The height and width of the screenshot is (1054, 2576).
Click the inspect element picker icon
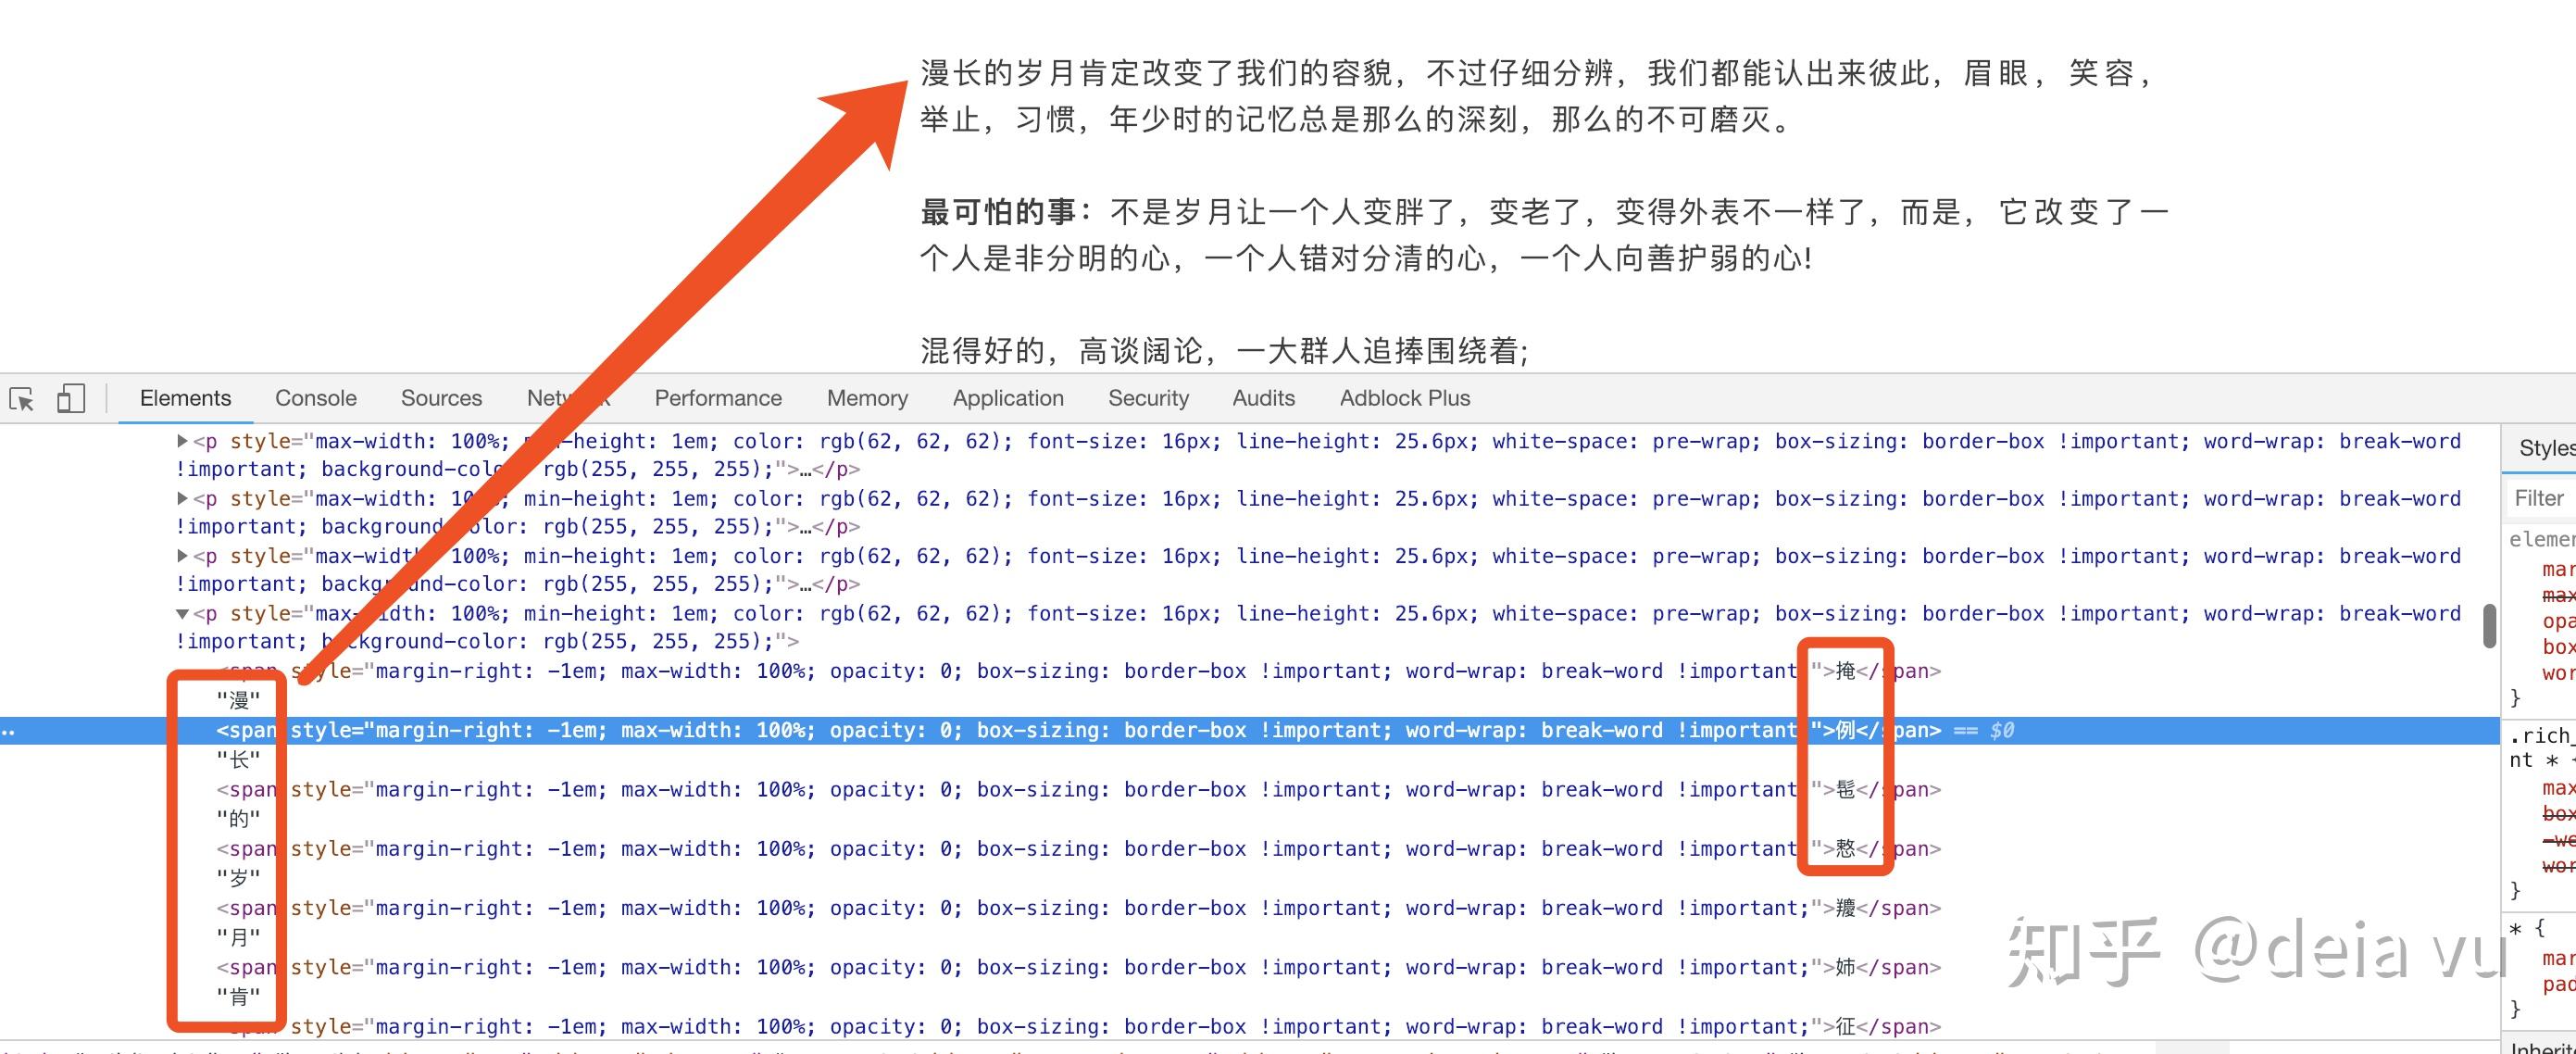point(22,399)
